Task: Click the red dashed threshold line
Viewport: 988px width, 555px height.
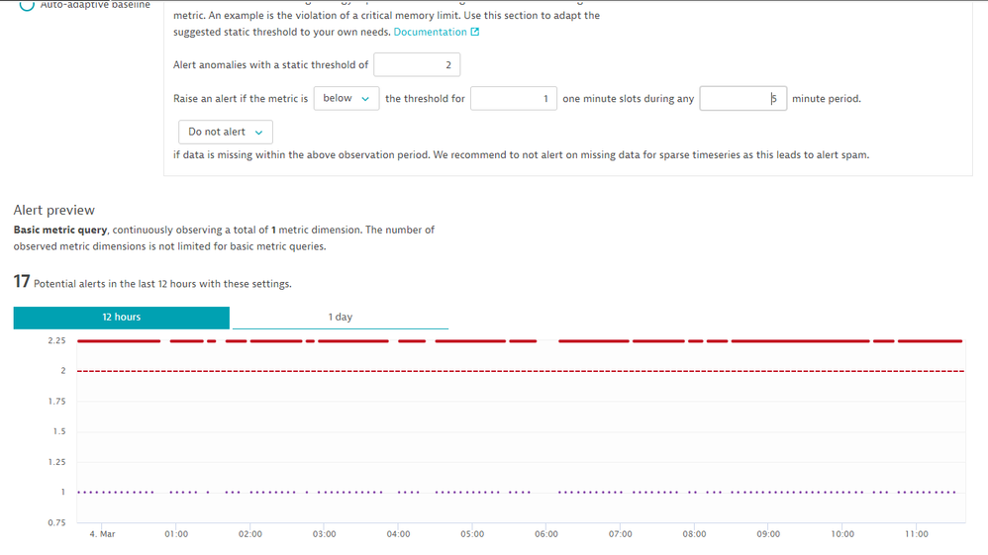Action: click(495, 372)
